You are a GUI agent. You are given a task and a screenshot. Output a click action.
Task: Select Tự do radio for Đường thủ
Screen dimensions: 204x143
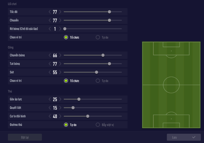[x=66, y=125]
